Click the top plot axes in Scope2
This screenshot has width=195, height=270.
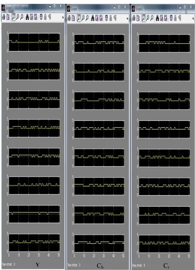point(165,43)
